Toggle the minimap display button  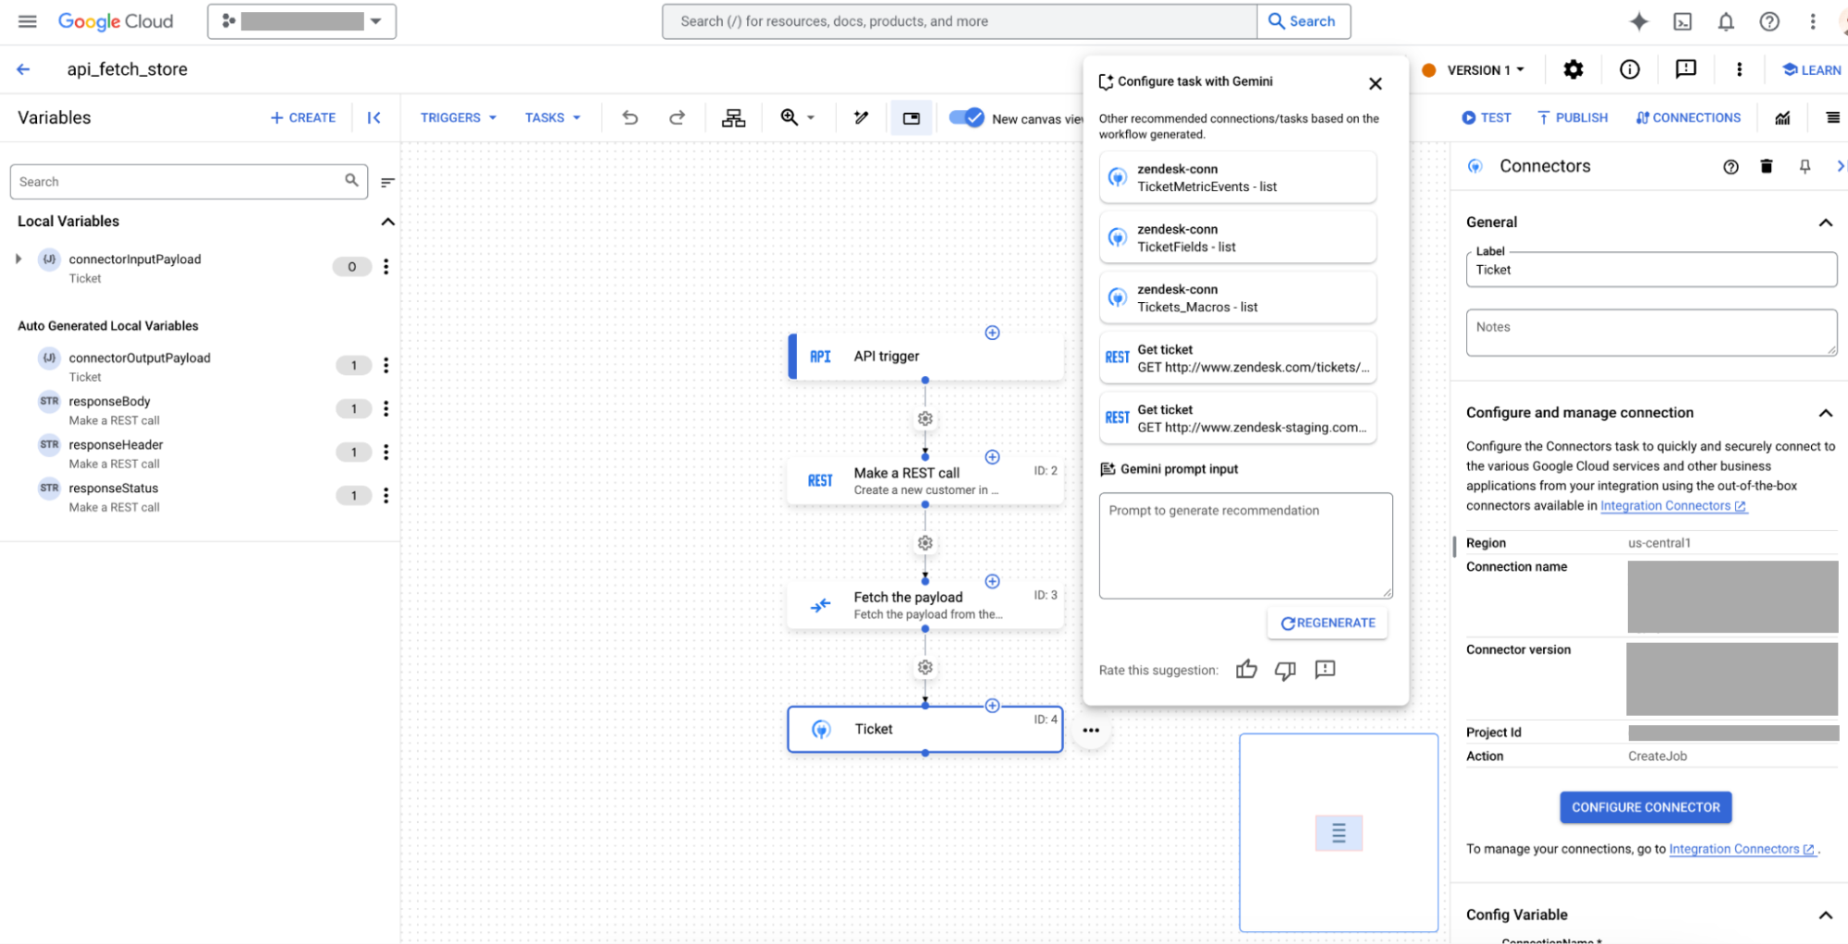(911, 118)
